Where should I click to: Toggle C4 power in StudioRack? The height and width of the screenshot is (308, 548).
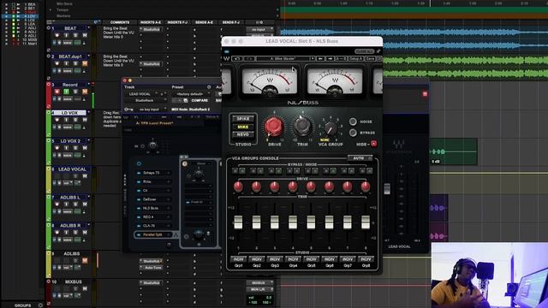(x=139, y=191)
